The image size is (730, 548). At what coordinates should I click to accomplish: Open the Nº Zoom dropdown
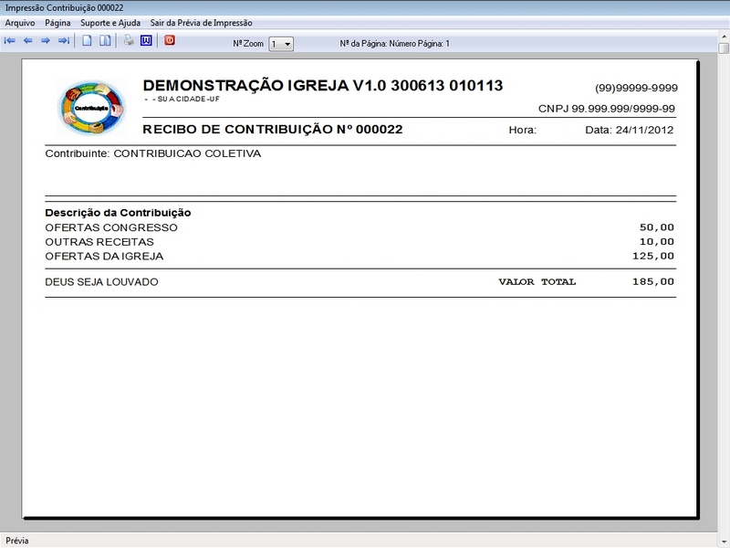click(x=281, y=44)
